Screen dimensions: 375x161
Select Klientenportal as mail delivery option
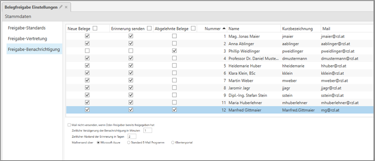point(173,142)
